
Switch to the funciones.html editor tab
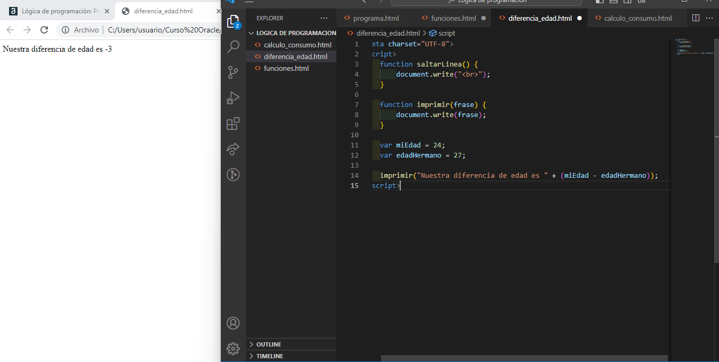(x=453, y=18)
